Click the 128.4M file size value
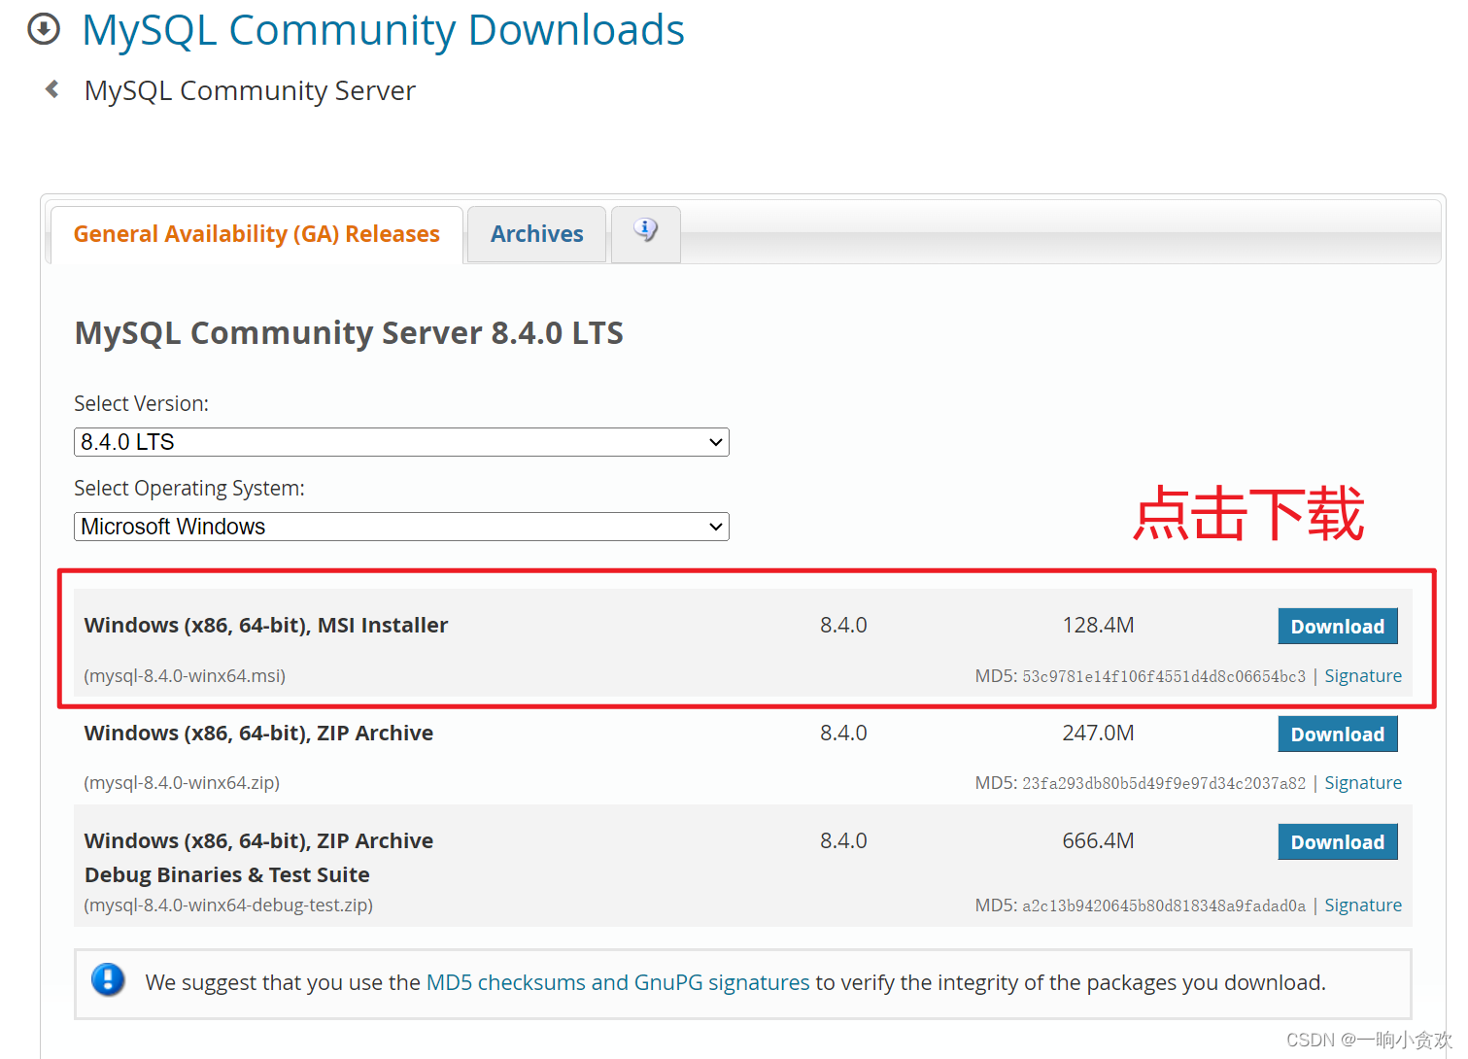Screen dimensions: 1468x1059 pyautogui.click(x=1098, y=625)
